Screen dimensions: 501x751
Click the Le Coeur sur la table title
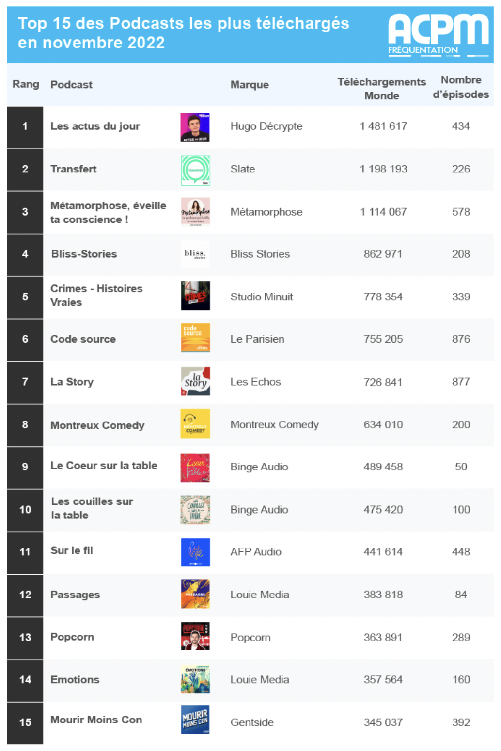click(104, 466)
